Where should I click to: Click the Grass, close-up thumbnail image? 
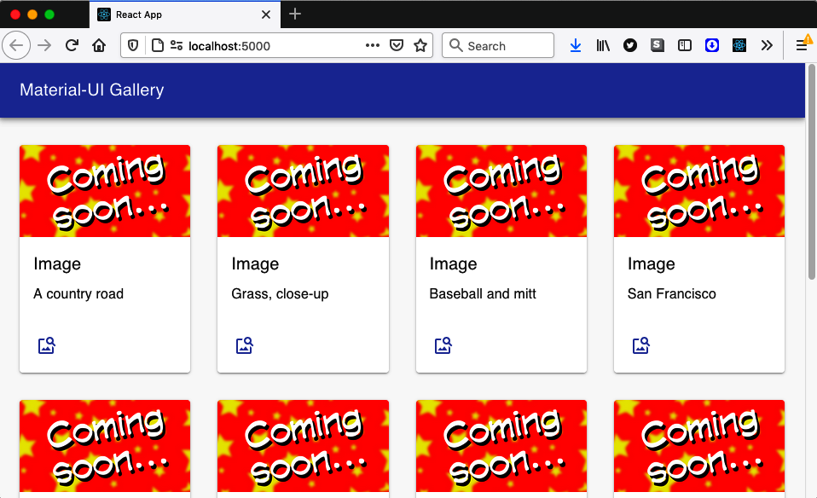[x=303, y=191]
